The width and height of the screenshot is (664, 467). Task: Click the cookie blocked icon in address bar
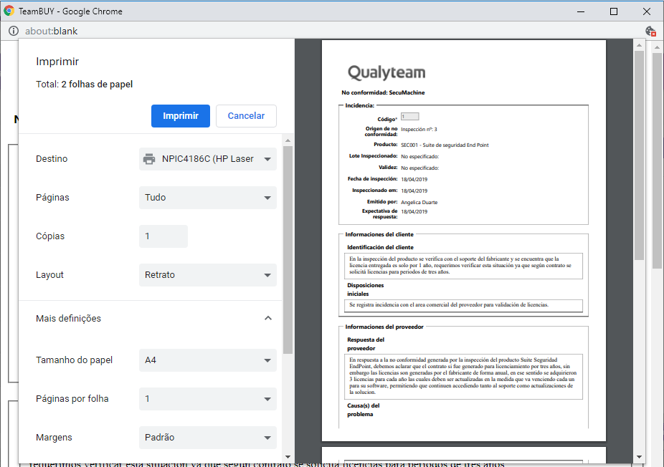click(650, 31)
